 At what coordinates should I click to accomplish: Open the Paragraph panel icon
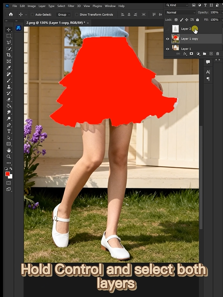click(x=208, y=78)
